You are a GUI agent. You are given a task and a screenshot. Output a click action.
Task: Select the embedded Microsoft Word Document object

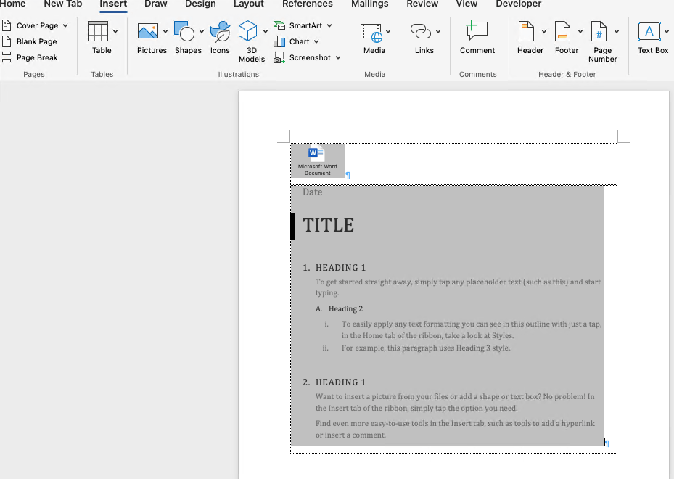[318, 160]
